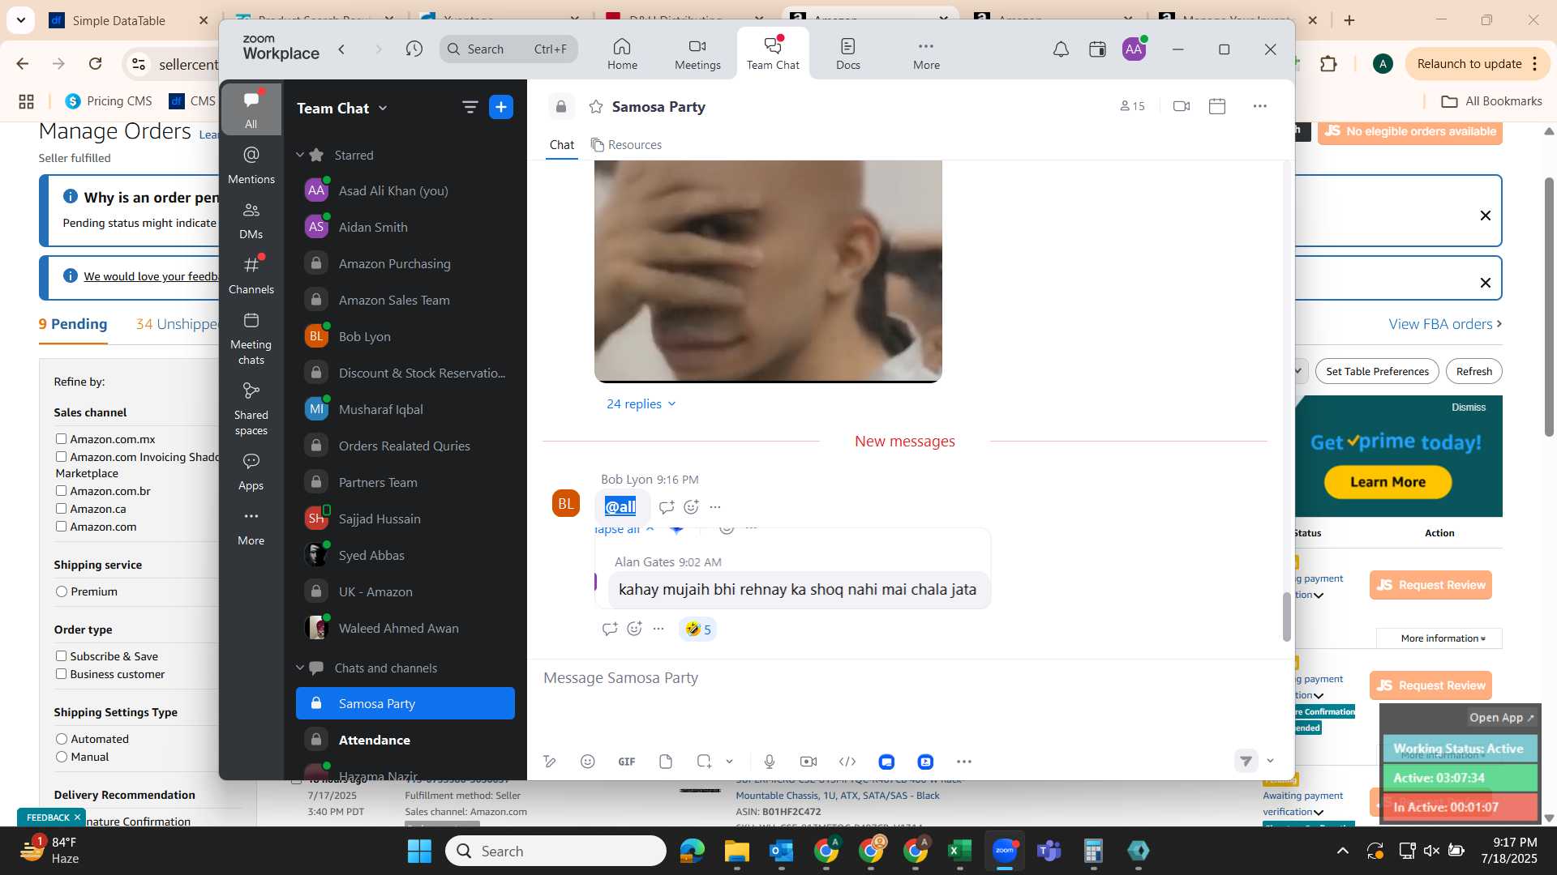
Task: Check Amazon.com.br sales channel
Action: click(x=61, y=491)
